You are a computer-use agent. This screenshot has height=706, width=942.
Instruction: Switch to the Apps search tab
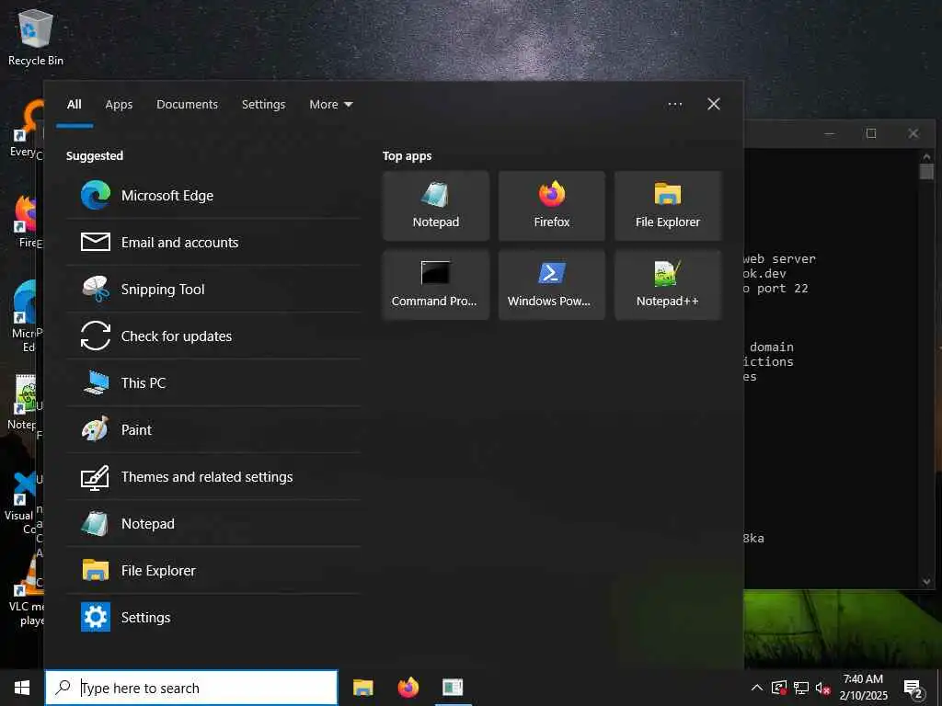119,105
